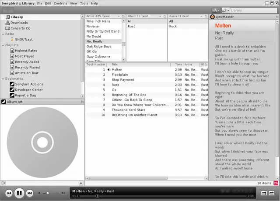Click the Recently Added playlist icon
The width and height of the screenshot is (280, 201).
12,62
